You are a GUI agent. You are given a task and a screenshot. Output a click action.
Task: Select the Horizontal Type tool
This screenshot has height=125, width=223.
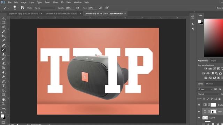pos(3,86)
